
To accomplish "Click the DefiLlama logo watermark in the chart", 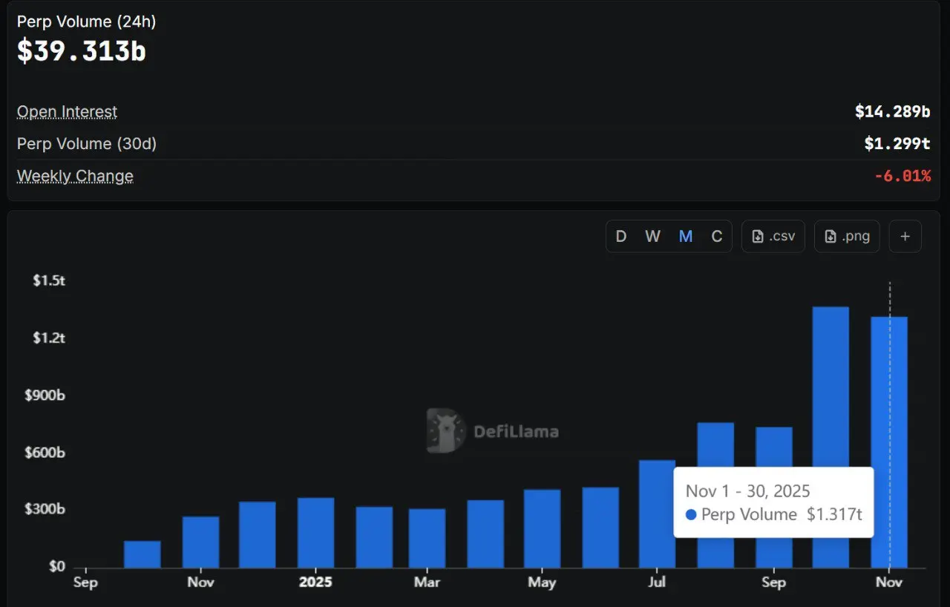I will tap(446, 431).
